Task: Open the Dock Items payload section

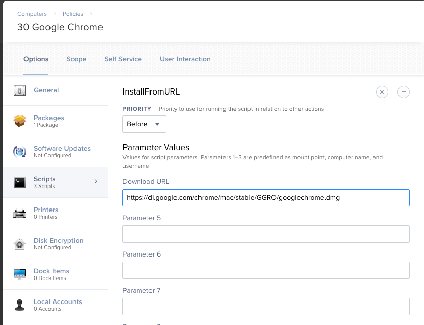Action: click(56, 274)
